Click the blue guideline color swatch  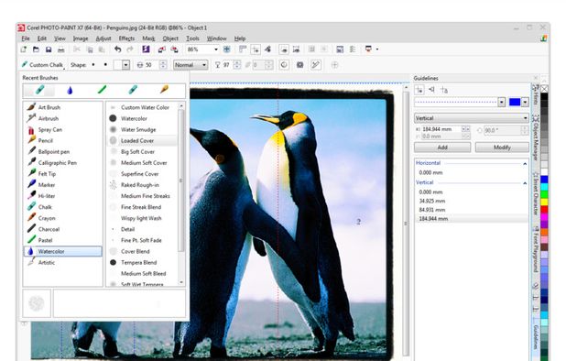(x=515, y=103)
